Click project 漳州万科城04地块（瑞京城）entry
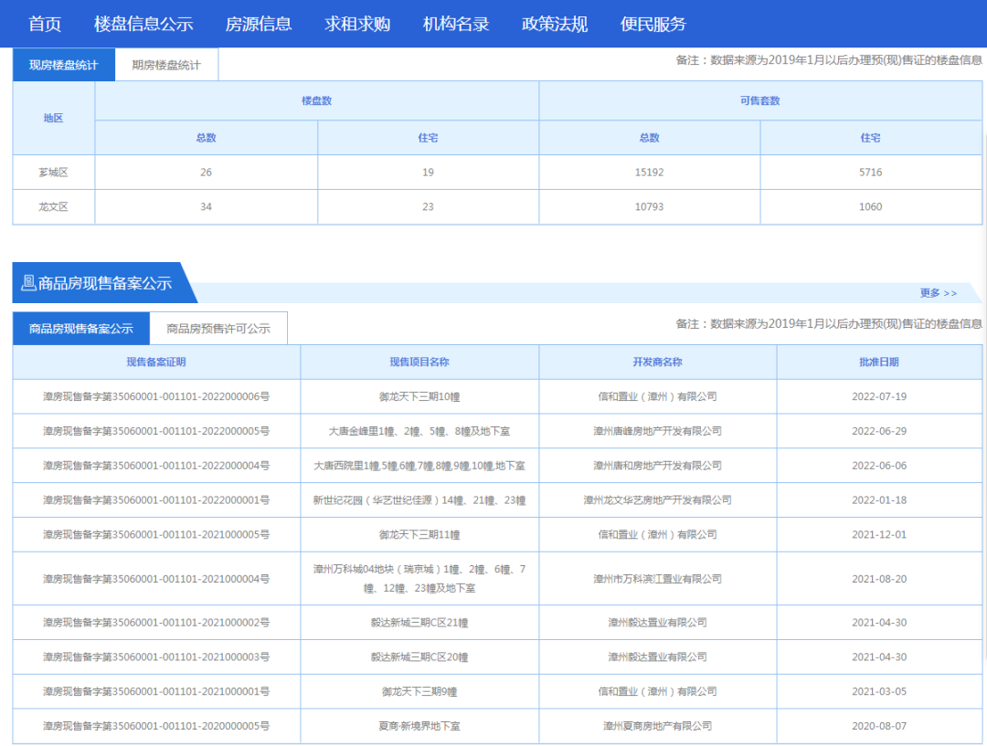Screen dimensions: 987x746 pyautogui.click(x=419, y=579)
